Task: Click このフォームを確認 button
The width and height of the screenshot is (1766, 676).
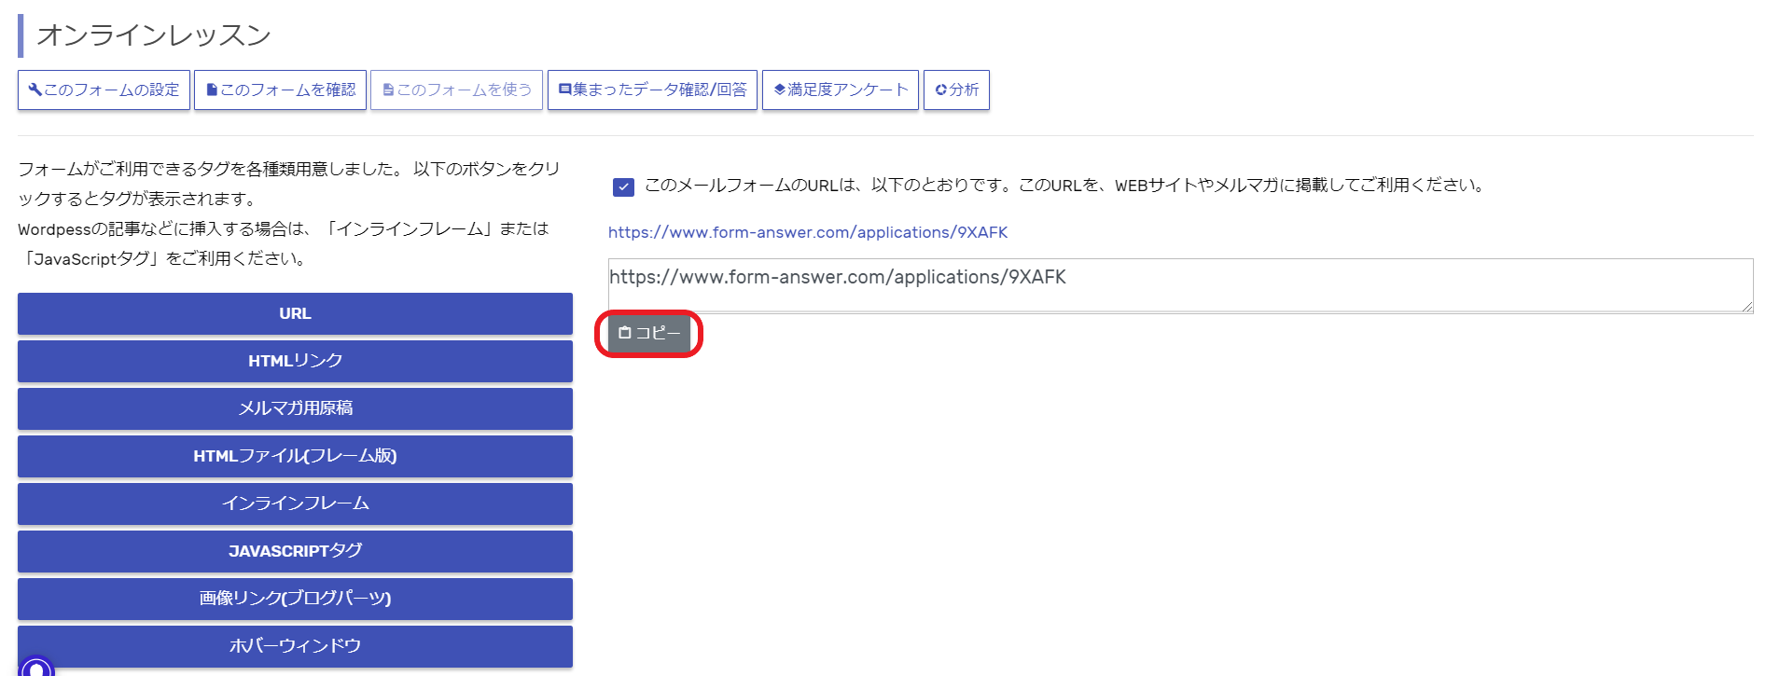Action: coord(280,90)
